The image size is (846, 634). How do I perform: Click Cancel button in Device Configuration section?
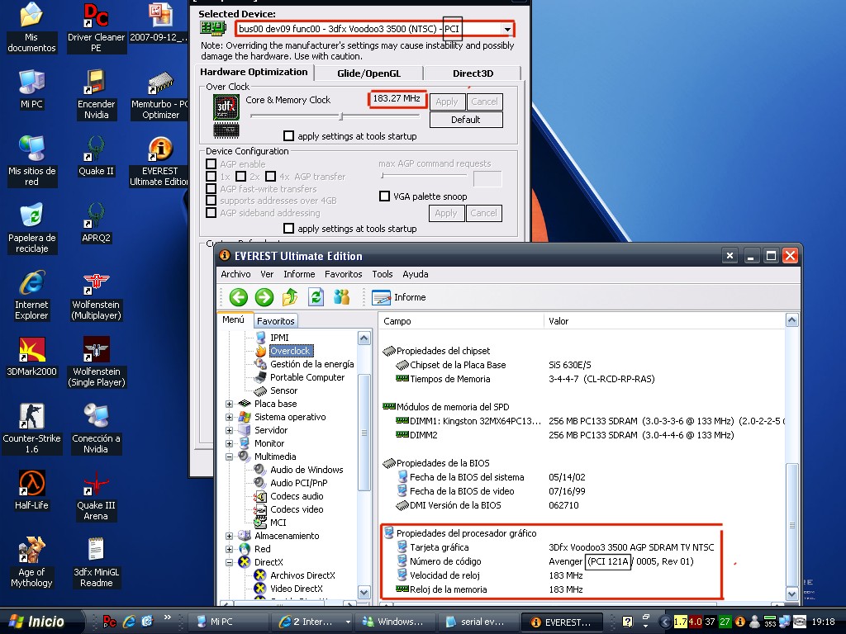click(483, 214)
